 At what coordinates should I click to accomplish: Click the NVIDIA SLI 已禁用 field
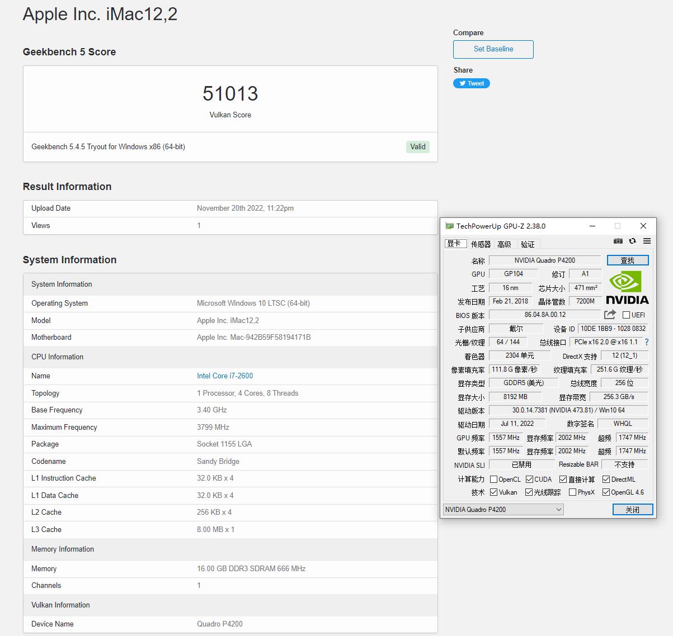(522, 464)
